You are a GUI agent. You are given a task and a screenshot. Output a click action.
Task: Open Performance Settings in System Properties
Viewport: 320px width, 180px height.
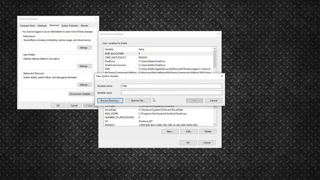(x=84, y=47)
